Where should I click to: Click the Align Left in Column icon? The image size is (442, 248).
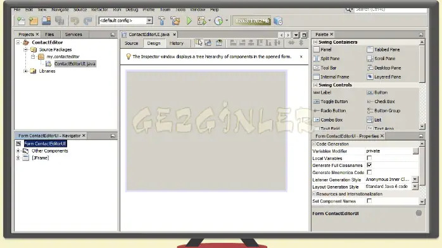tap(233, 43)
